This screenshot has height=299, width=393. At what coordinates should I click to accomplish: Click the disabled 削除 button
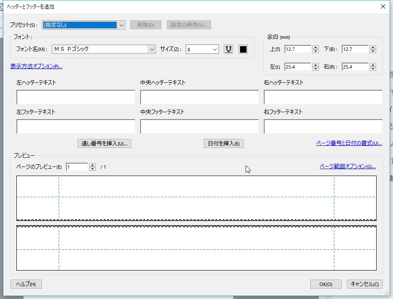tap(146, 25)
